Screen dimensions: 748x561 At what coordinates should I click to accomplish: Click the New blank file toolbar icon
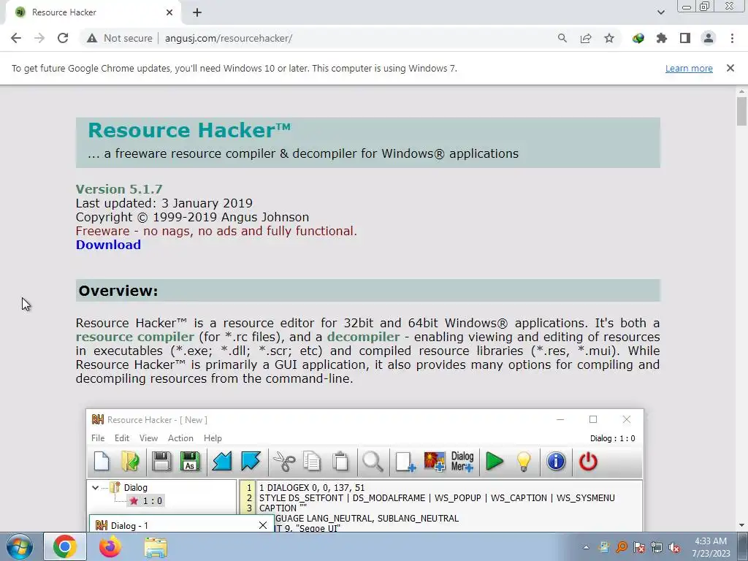[x=102, y=462]
